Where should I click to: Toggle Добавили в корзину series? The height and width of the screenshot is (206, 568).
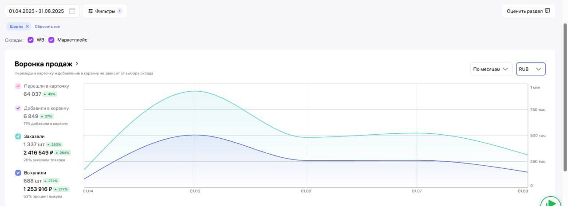[18, 108]
